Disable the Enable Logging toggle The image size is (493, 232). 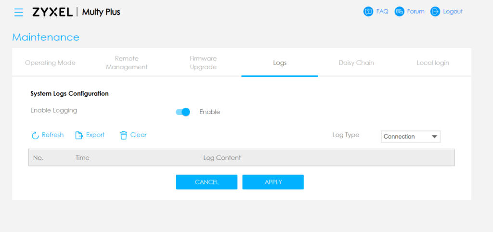[x=183, y=112]
